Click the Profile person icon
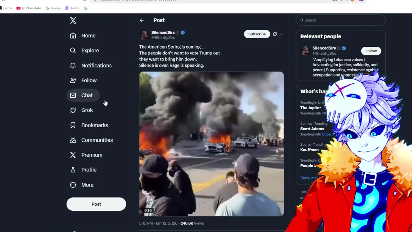412x232 pixels. click(73, 170)
